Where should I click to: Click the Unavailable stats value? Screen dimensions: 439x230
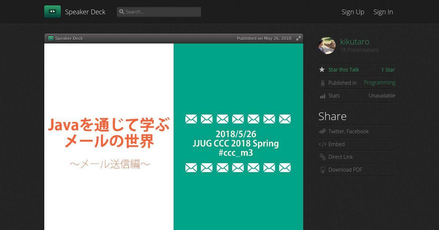coord(382,96)
